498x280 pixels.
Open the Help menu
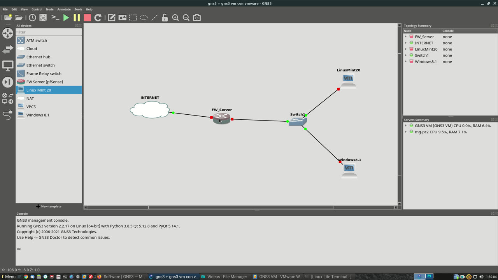pyautogui.click(x=89, y=9)
